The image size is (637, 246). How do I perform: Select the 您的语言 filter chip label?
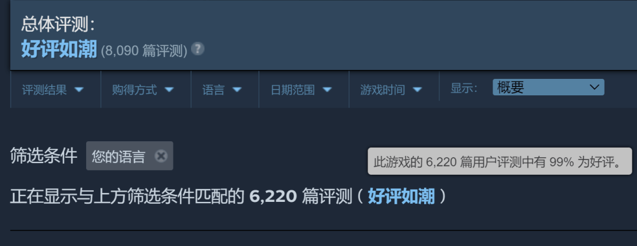point(118,157)
